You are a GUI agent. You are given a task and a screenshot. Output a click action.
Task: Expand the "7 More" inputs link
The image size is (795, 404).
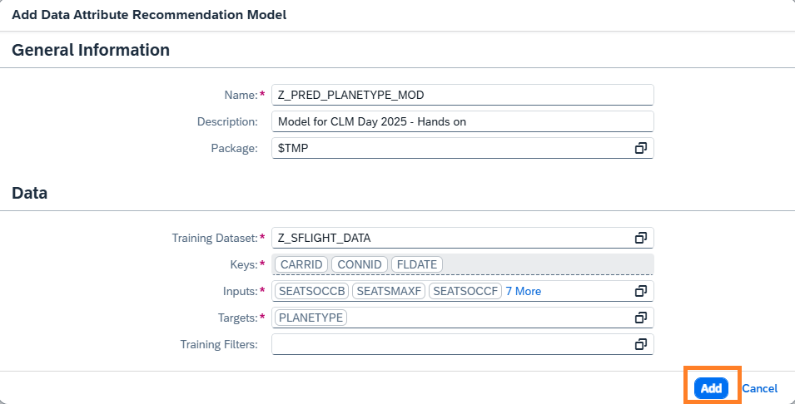(x=523, y=291)
